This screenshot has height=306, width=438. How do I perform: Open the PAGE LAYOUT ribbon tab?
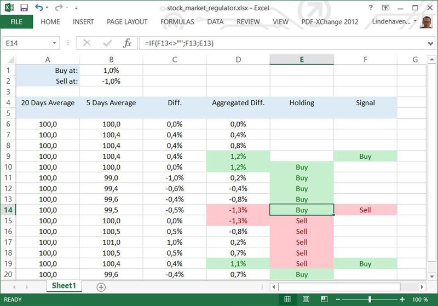pyautogui.click(x=127, y=22)
